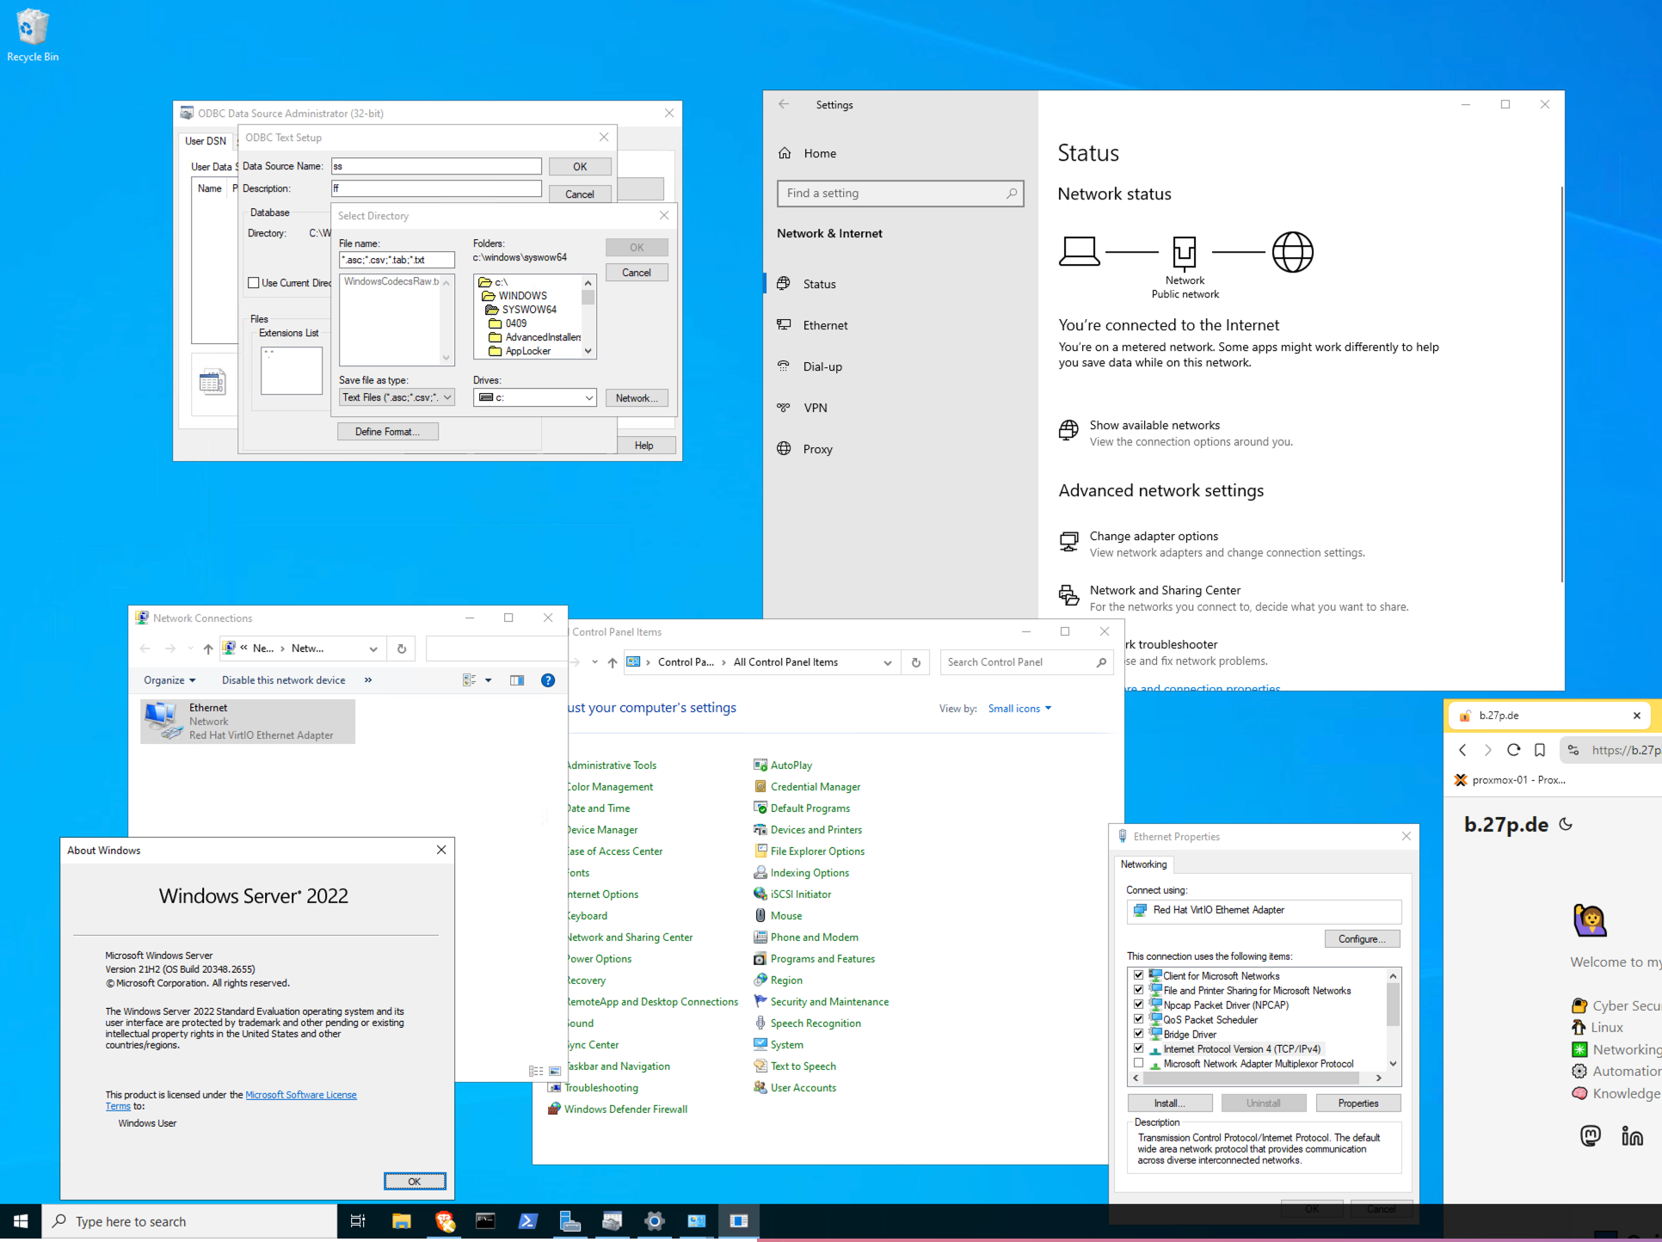1662x1242 pixels.
Task: Open Brave browser from the taskbar
Action: tap(445, 1220)
